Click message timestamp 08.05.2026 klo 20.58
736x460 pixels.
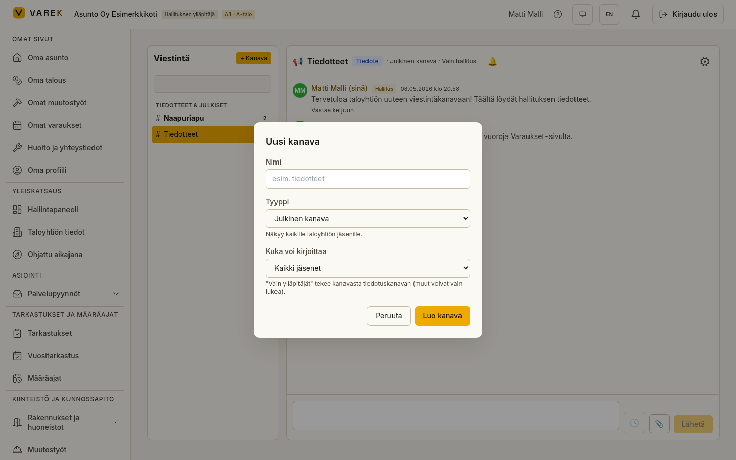[x=430, y=89]
